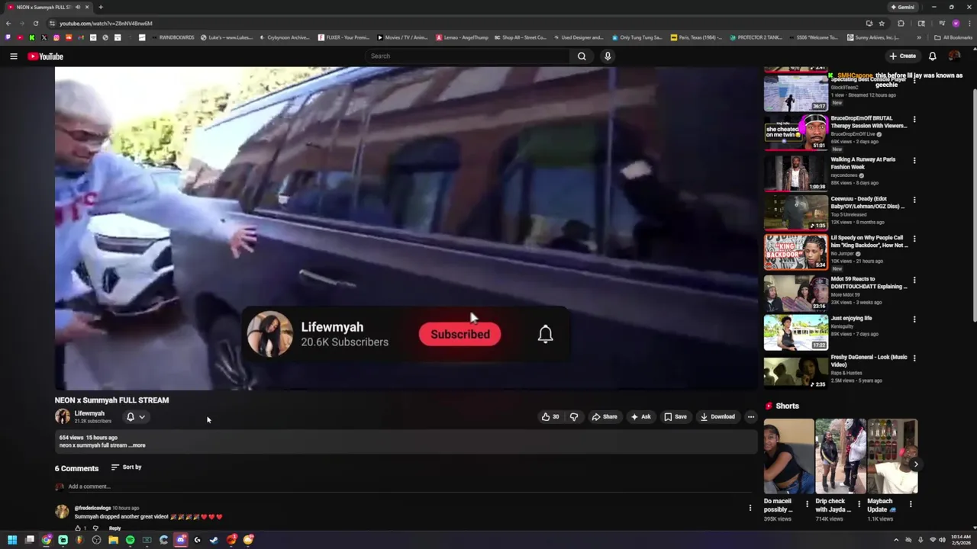
Task: Click the Share button
Action: [605, 417]
